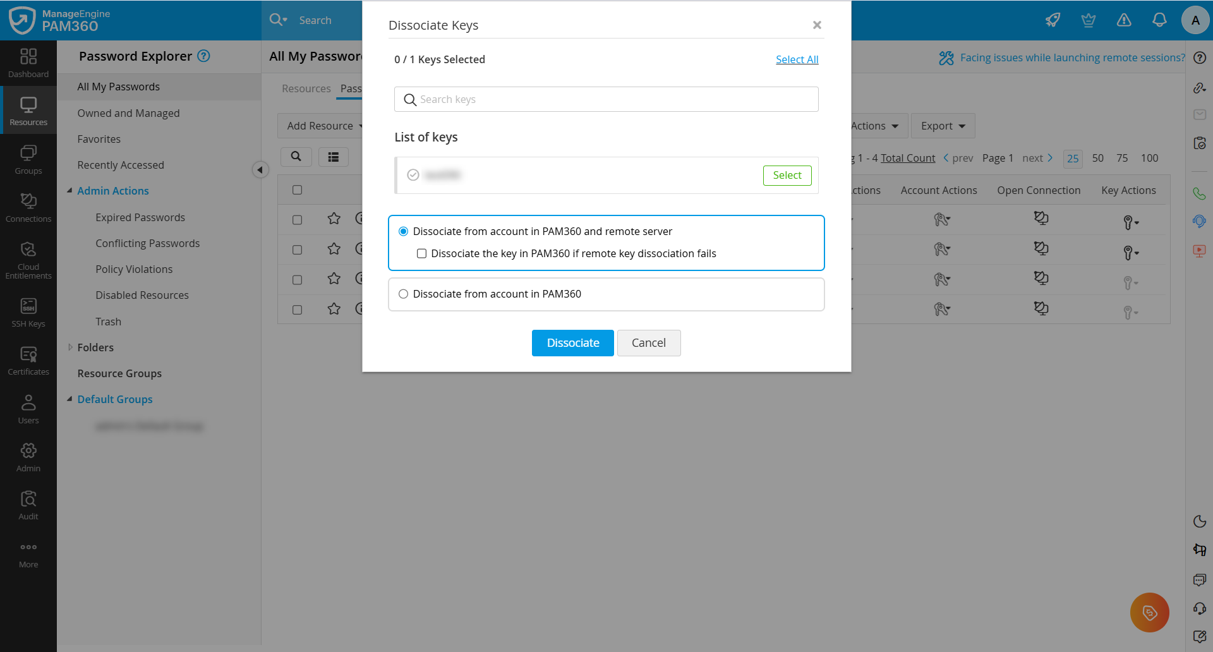The width and height of the screenshot is (1213, 652).
Task: Open the Connections sidebar icon
Action: (x=28, y=208)
